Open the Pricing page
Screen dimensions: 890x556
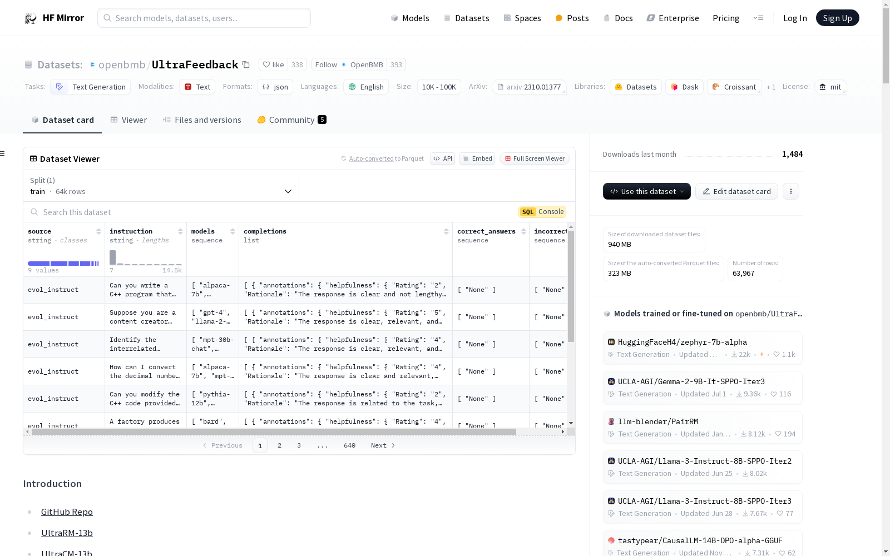click(726, 18)
